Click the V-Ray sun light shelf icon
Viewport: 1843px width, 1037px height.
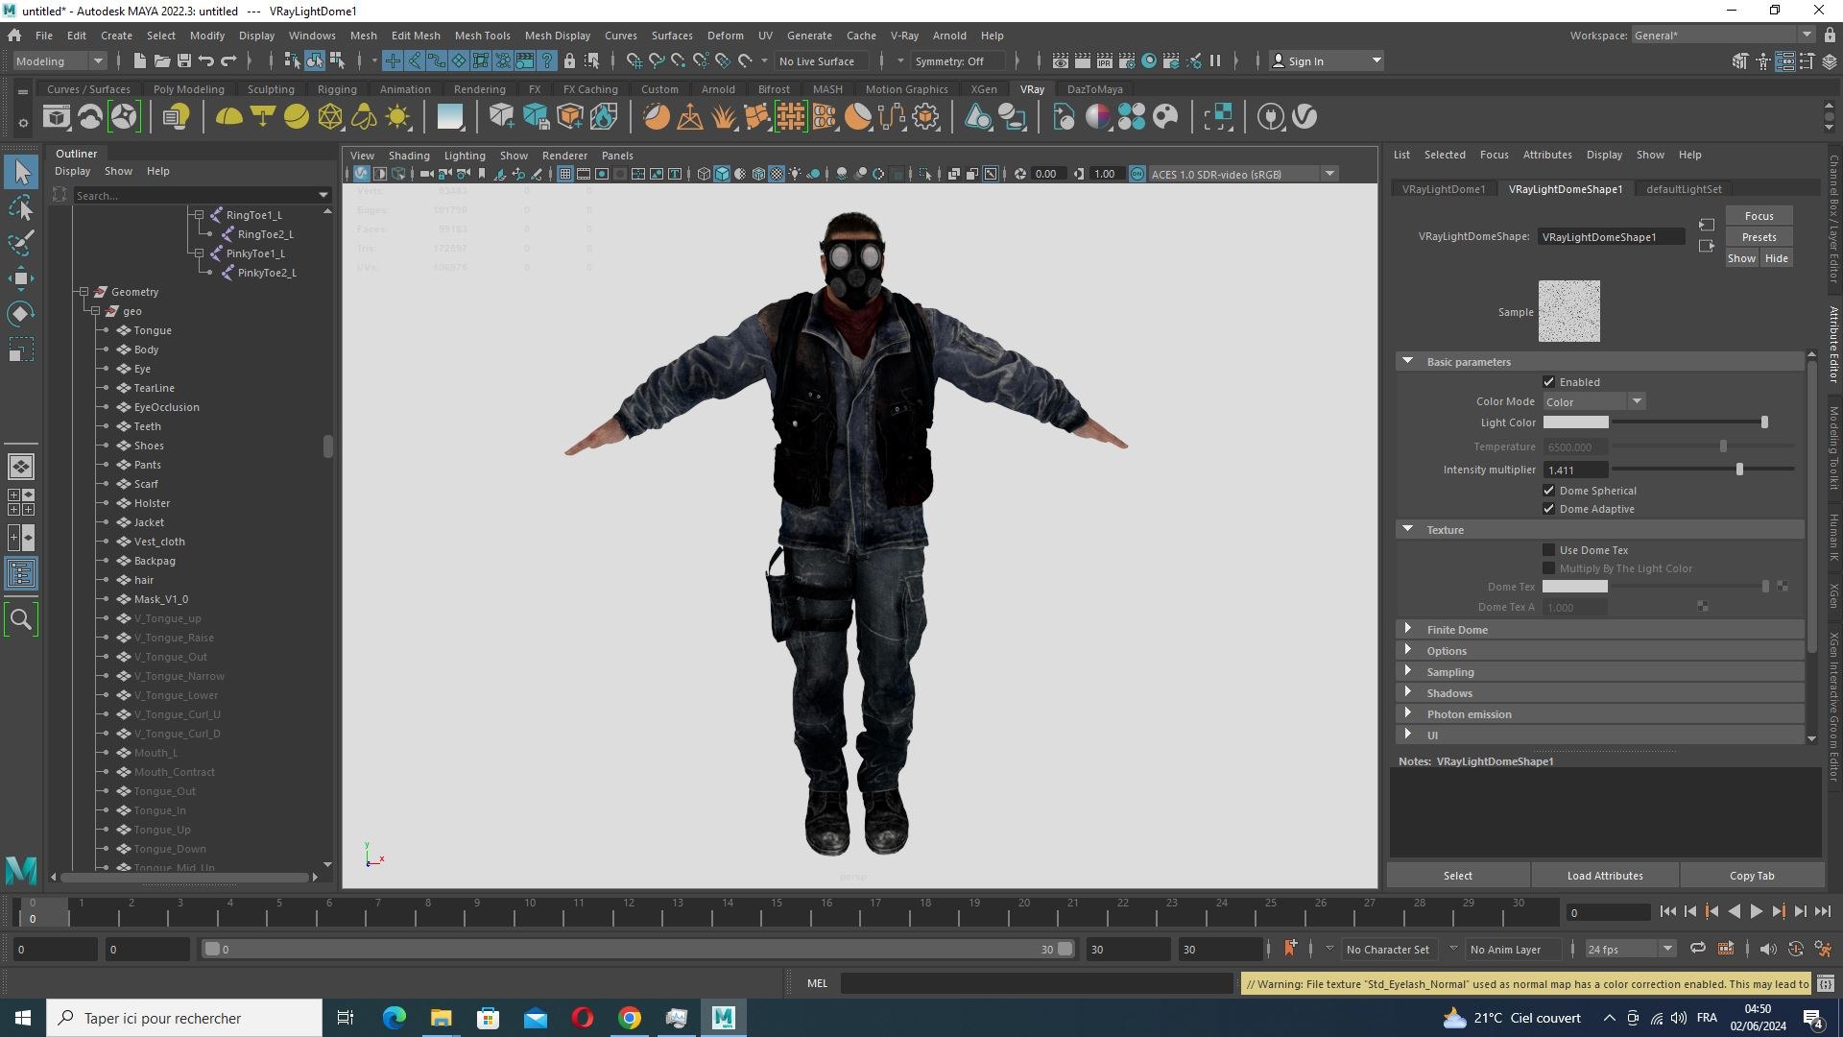397,117
